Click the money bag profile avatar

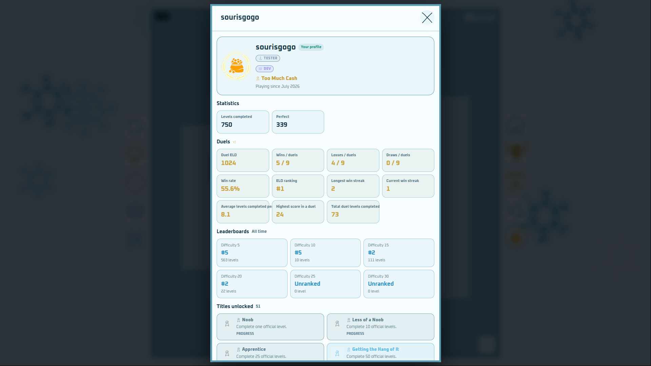click(x=236, y=66)
